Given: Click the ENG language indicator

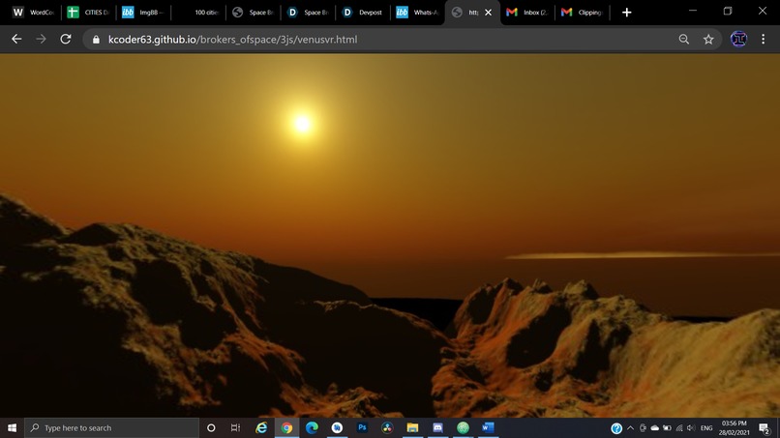Looking at the screenshot, I should click(706, 428).
